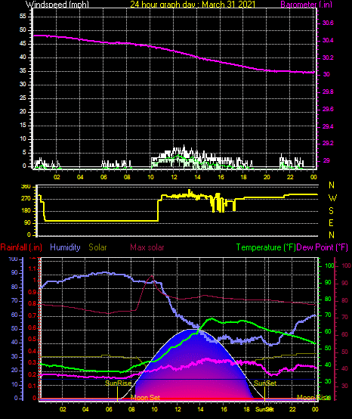Image resolution: width=352 pixels, height=419 pixels.
Task: Select the Temperature (°F) legend label
Action: click(266, 247)
